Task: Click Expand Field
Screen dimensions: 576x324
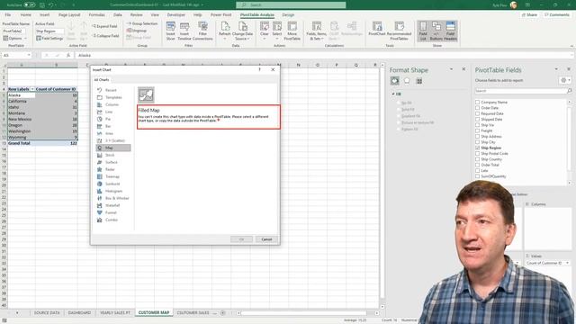Action: tap(105, 26)
